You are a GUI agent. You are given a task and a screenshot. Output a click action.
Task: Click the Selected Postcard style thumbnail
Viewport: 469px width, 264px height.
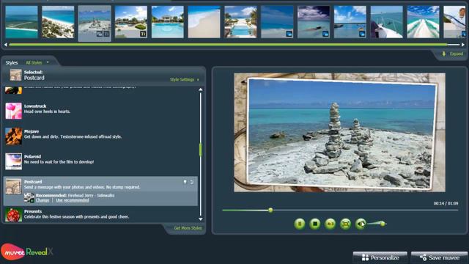15,75
